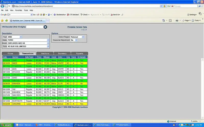
Task: Click the Google toolbar Bookmarks star
Action: 55,15
